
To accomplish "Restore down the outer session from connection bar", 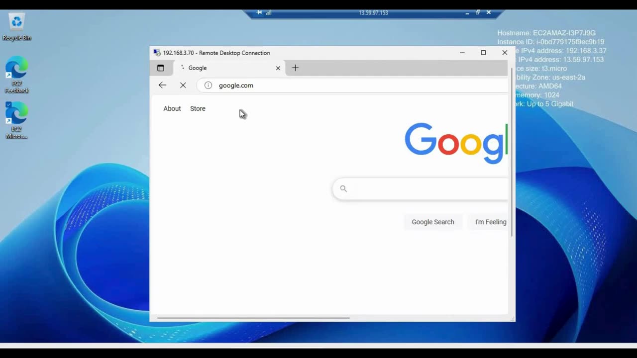I will click(x=478, y=12).
